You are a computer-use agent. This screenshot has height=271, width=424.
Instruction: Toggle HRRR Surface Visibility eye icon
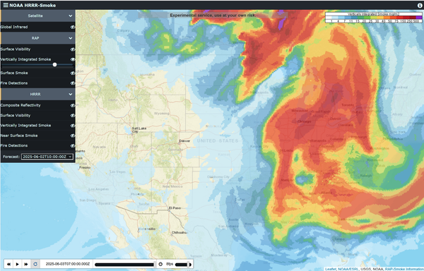coord(73,116)
